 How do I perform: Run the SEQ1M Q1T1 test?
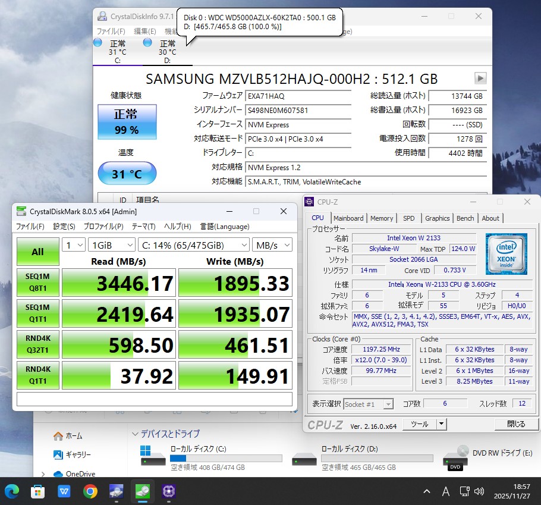tap(37, 313)
